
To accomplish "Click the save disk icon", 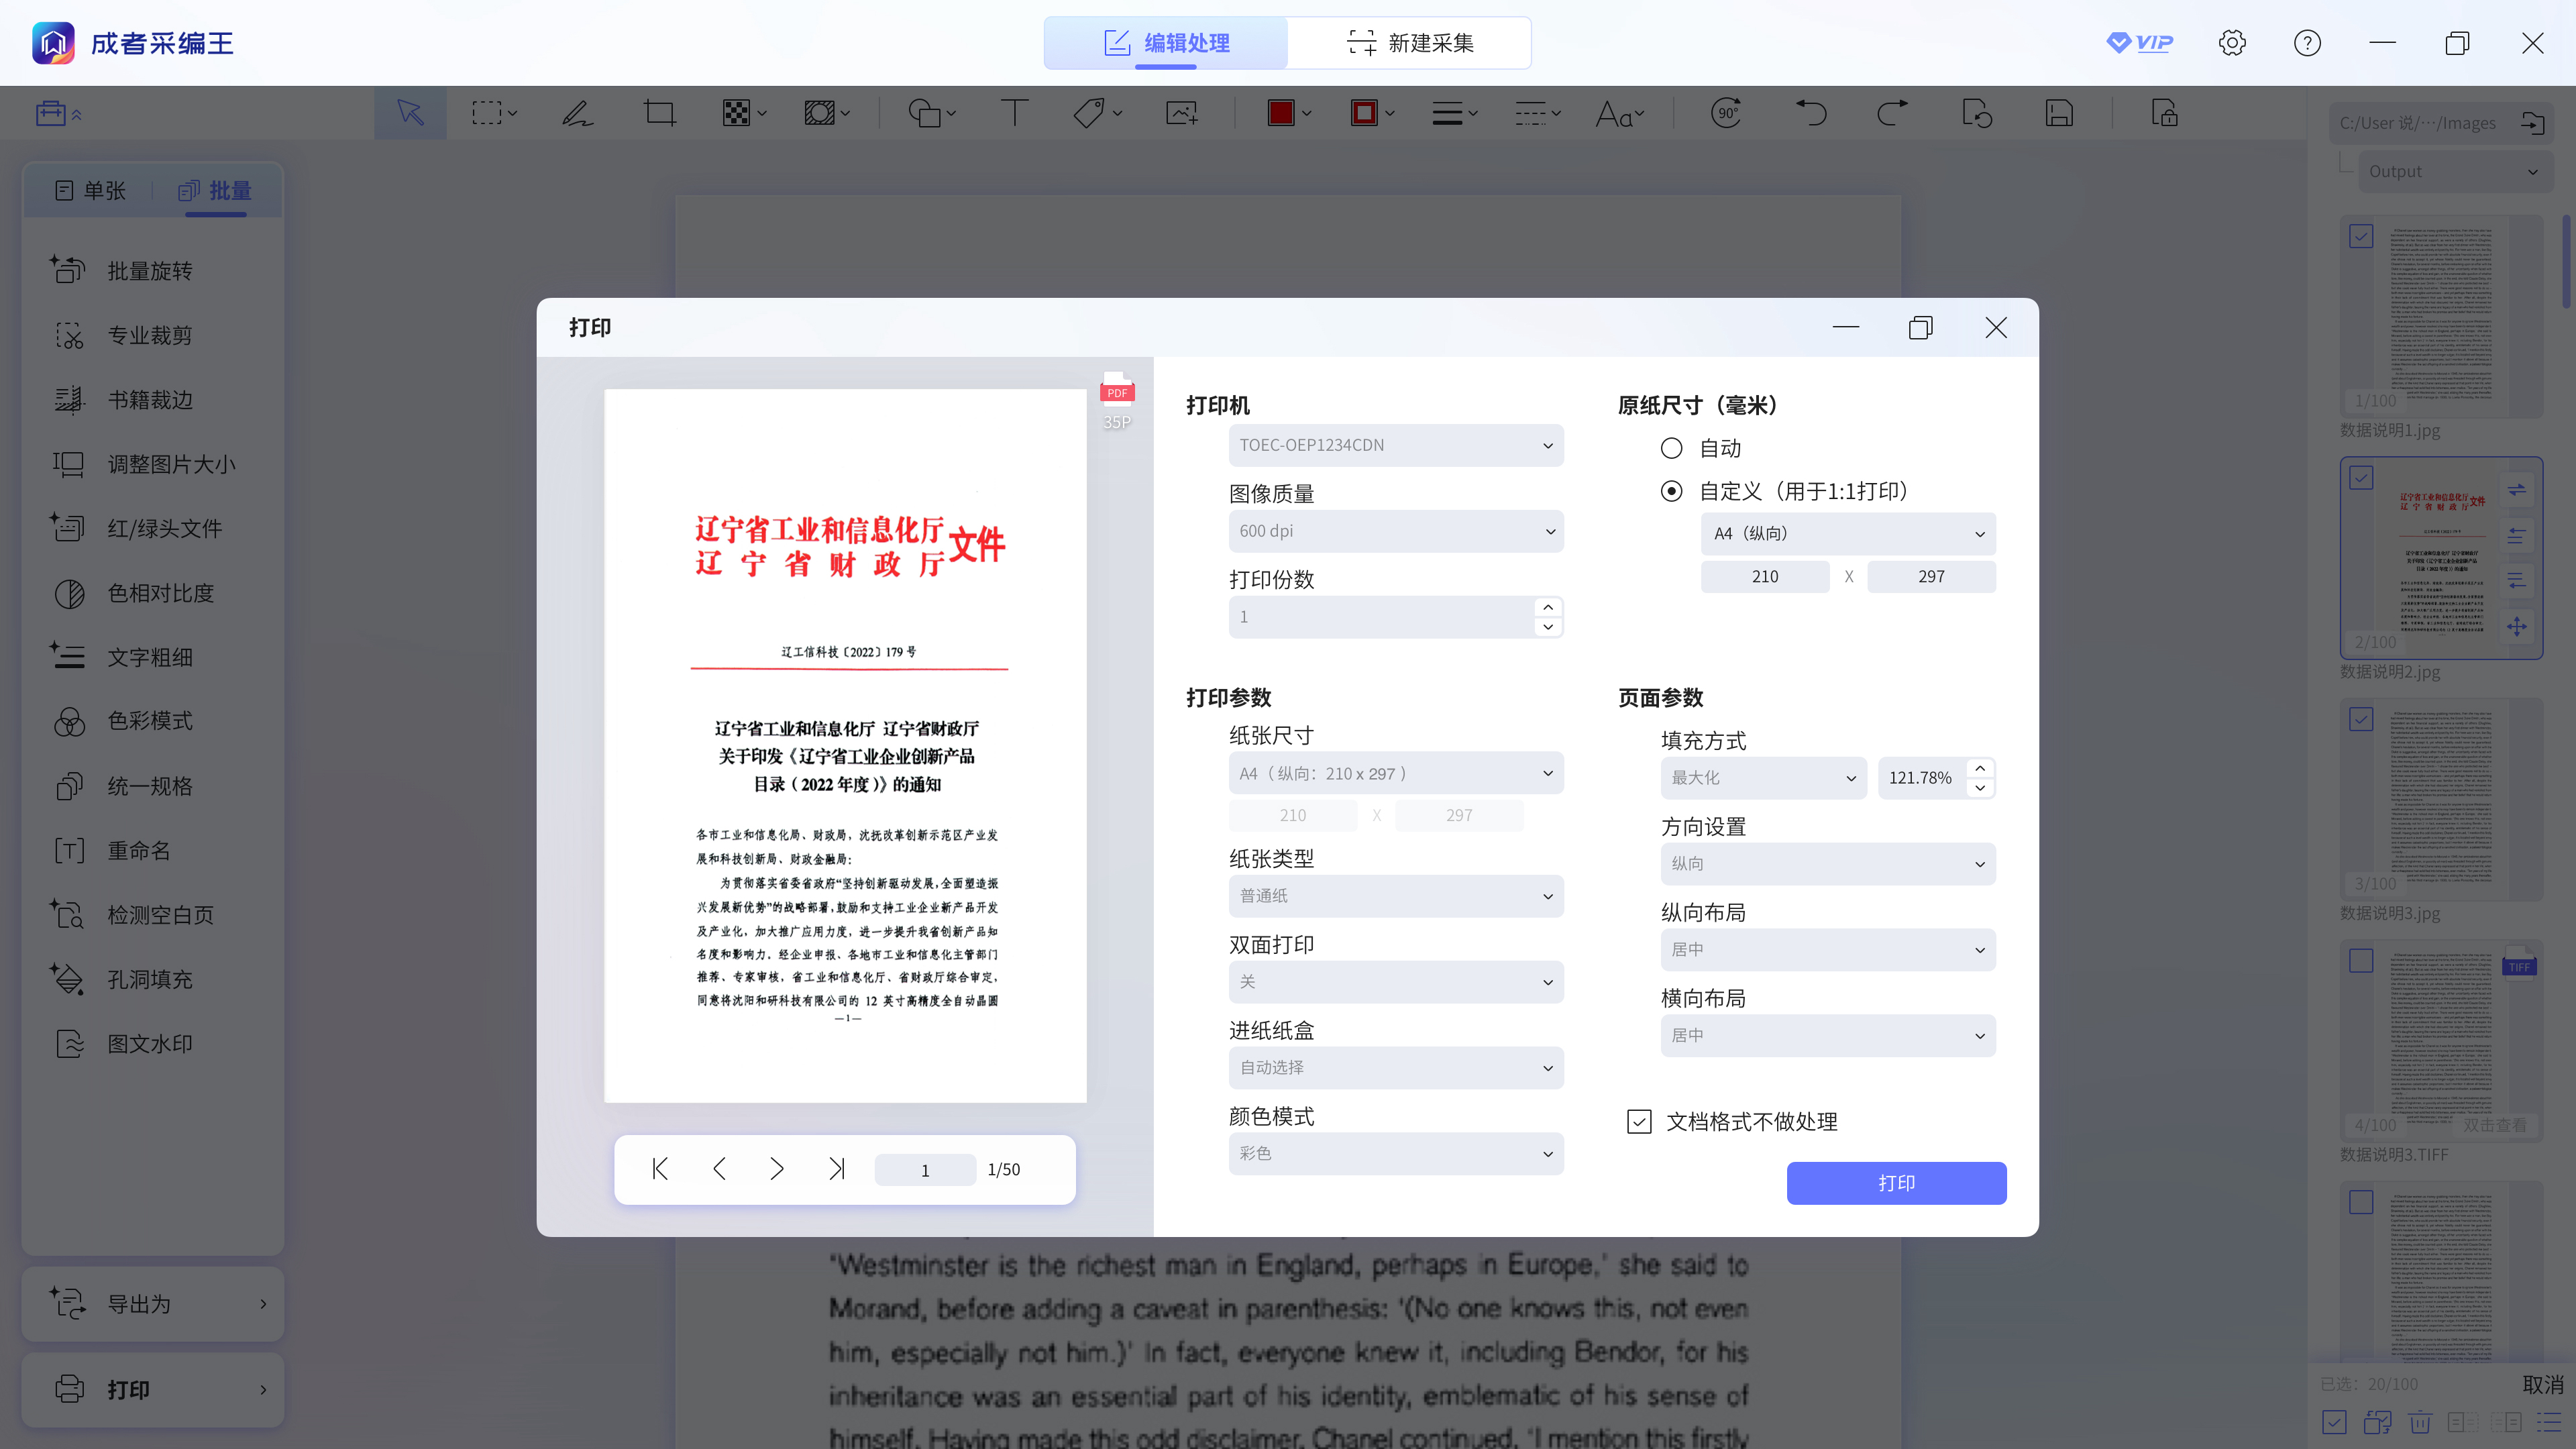I will tap(2059, 113).
